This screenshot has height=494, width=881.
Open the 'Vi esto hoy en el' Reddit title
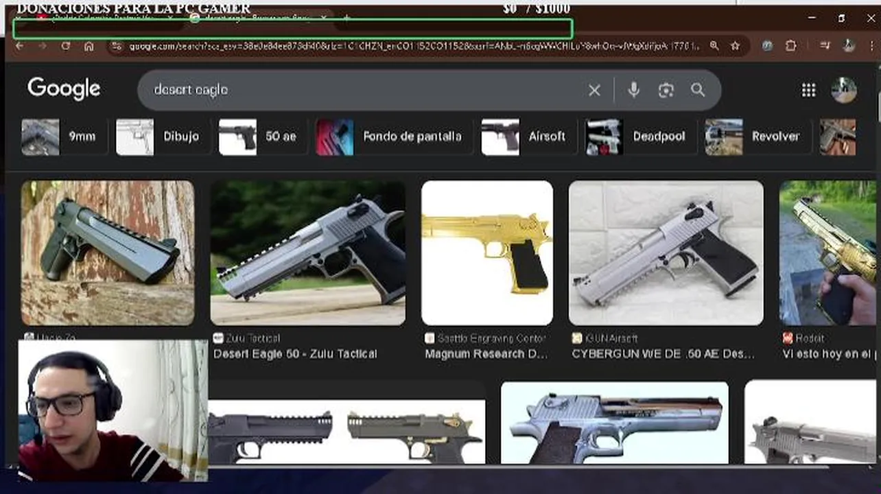(830, 354)
